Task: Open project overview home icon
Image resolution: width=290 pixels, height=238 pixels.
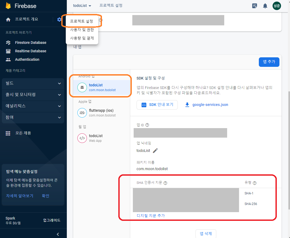Action: [8, 20]
